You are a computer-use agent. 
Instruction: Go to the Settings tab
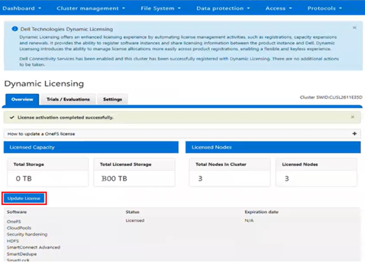coord(112,100)
